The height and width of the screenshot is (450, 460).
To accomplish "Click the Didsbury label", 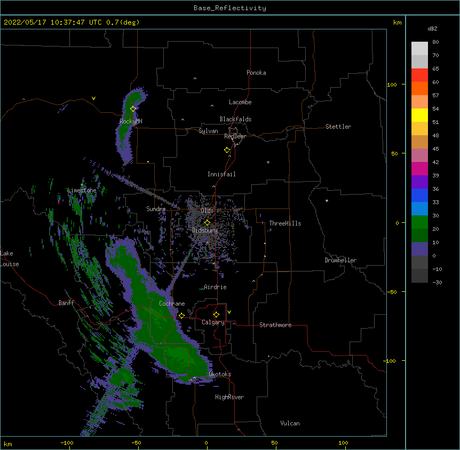I will click(x=205, y=230).
